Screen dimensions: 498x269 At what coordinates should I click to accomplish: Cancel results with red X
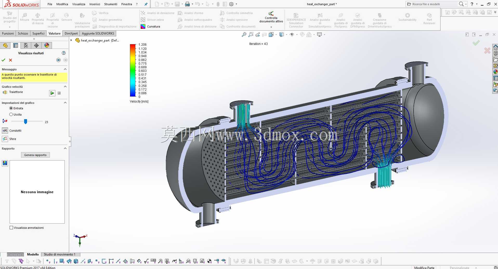(x=11, y=60)
